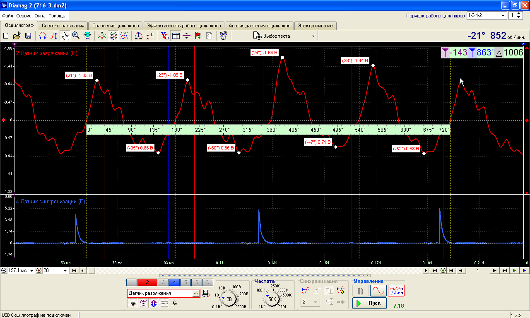The height and width of the screenshot is (318, 530).
Task: Click the horizontal measurement arc tool icon
Action: click(42, 36)
